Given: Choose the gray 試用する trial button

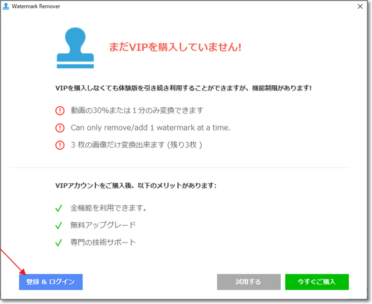Looking at the screenshot, I should (248, 282).
